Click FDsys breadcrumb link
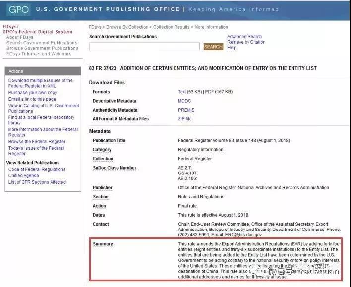351x287 pixels. pos(95,27)
